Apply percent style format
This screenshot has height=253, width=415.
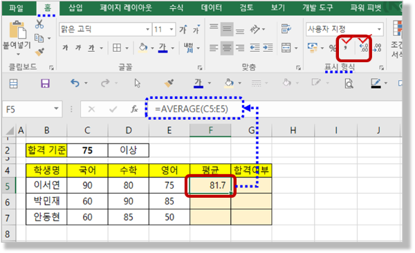[x=333, y=48]
